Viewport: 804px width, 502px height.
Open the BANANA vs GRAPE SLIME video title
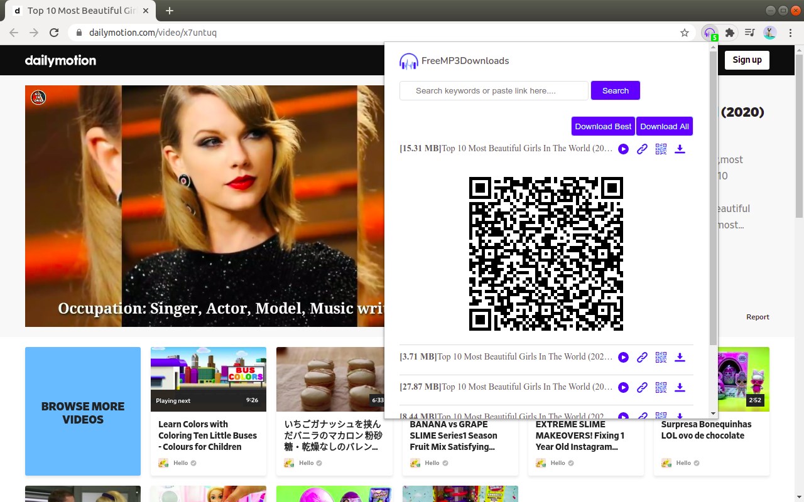tap(454, 435)
